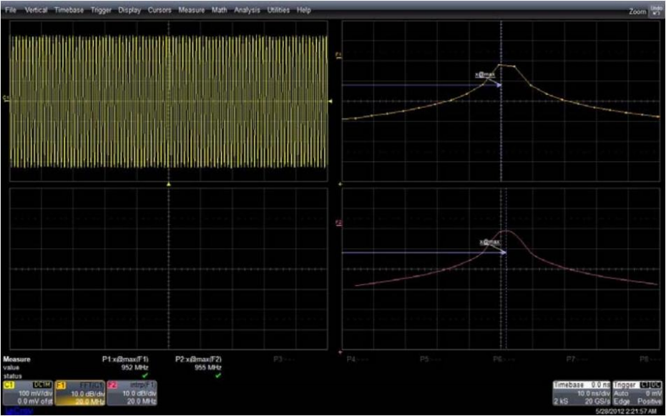Open the File menu
This screenshot has width=666, height=416.
(11, 11)
